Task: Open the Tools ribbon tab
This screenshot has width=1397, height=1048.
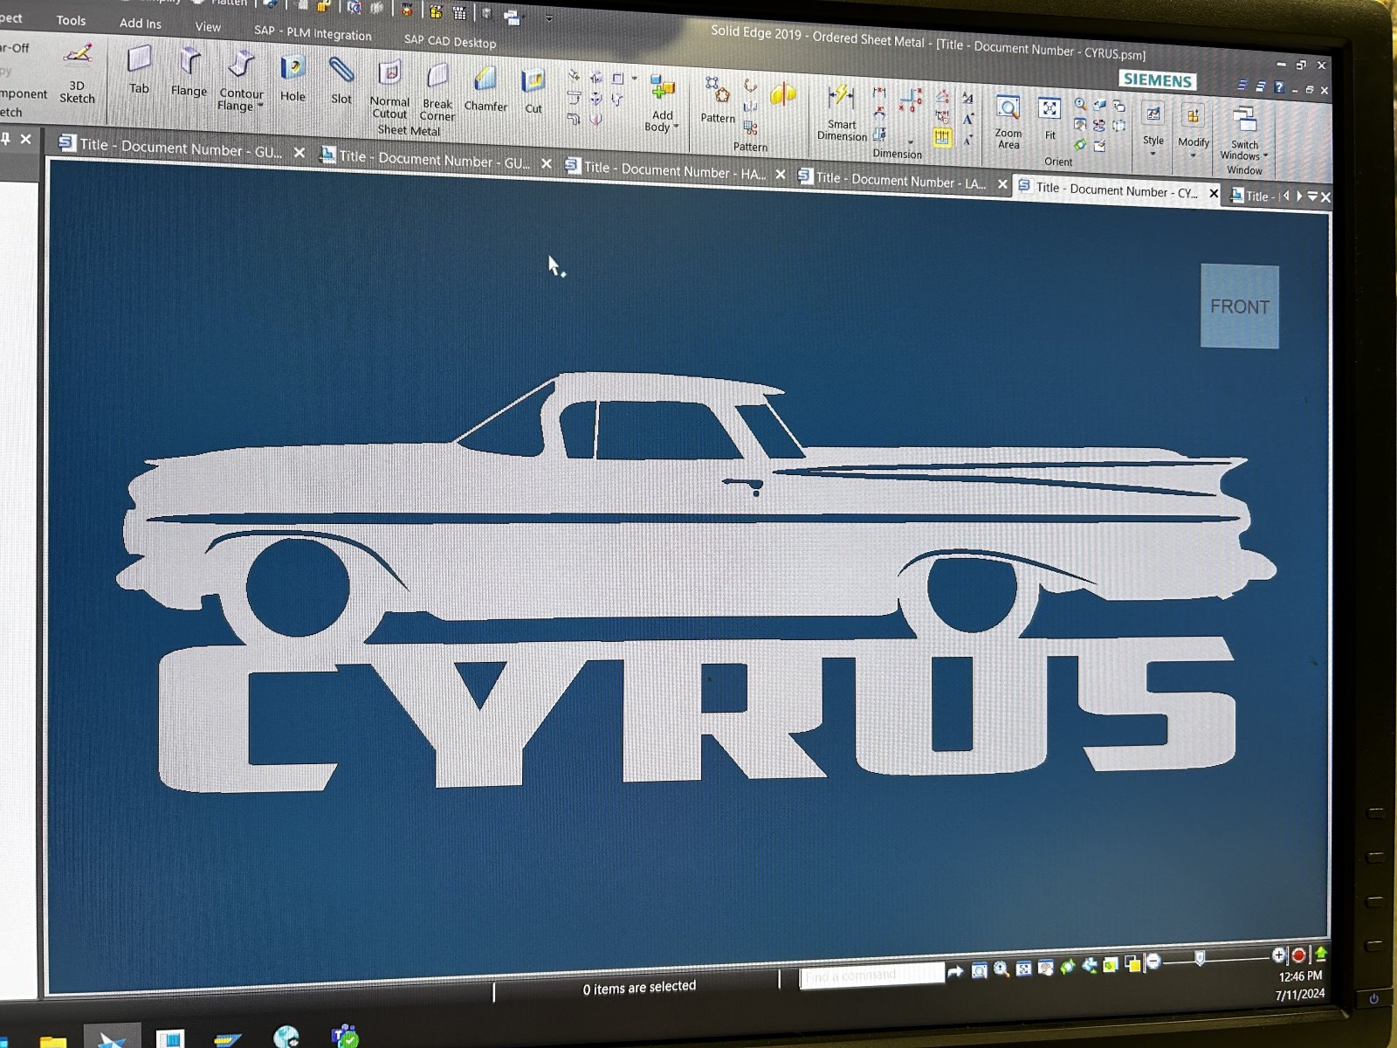Action: pyautogui.click(x=71, y=20)
